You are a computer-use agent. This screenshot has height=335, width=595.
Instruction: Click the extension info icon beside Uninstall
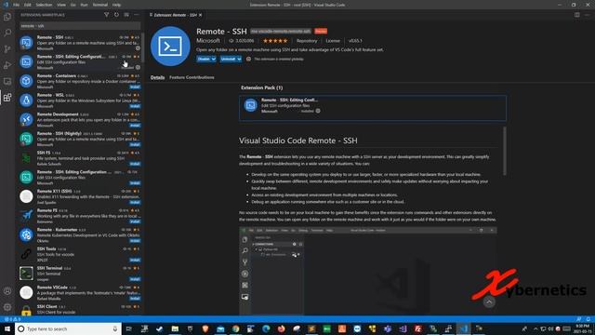[248, 59]
